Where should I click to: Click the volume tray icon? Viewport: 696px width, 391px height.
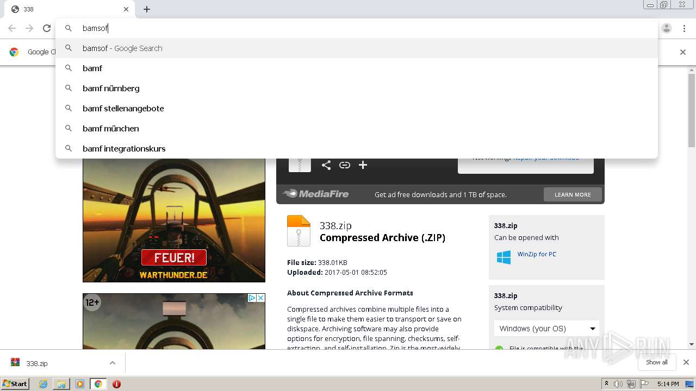point(618,384)
